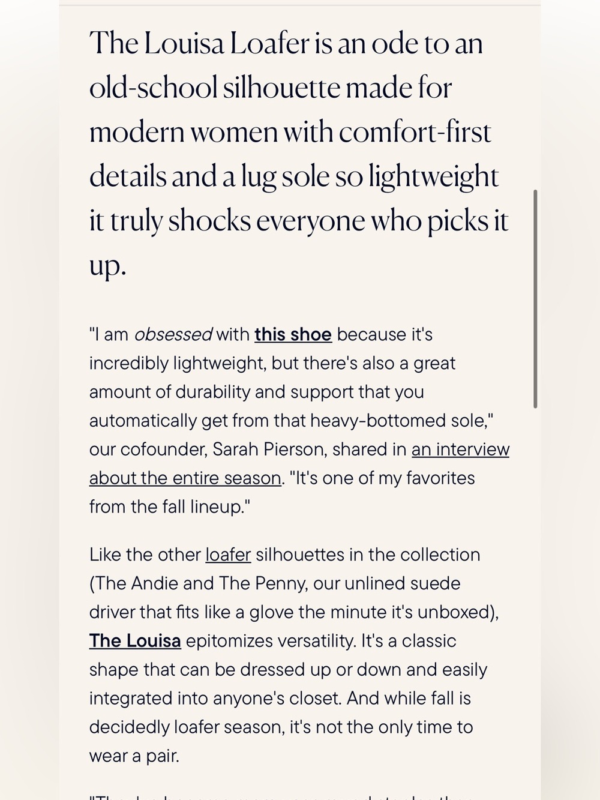This screenshot has width=600, height=800.
Task: Open the bold 'this shoe' link
Action: 293,334
